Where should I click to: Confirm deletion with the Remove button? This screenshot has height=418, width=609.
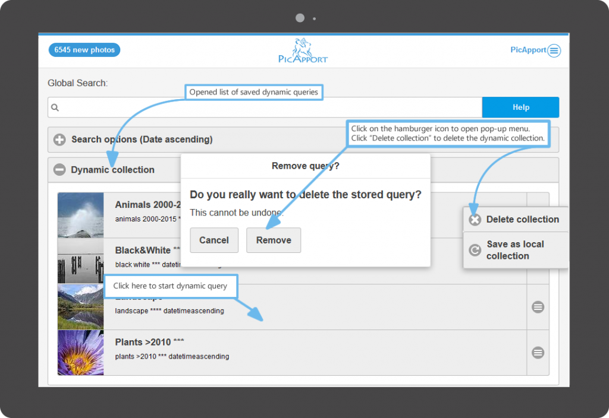click(x=274, y=240)
